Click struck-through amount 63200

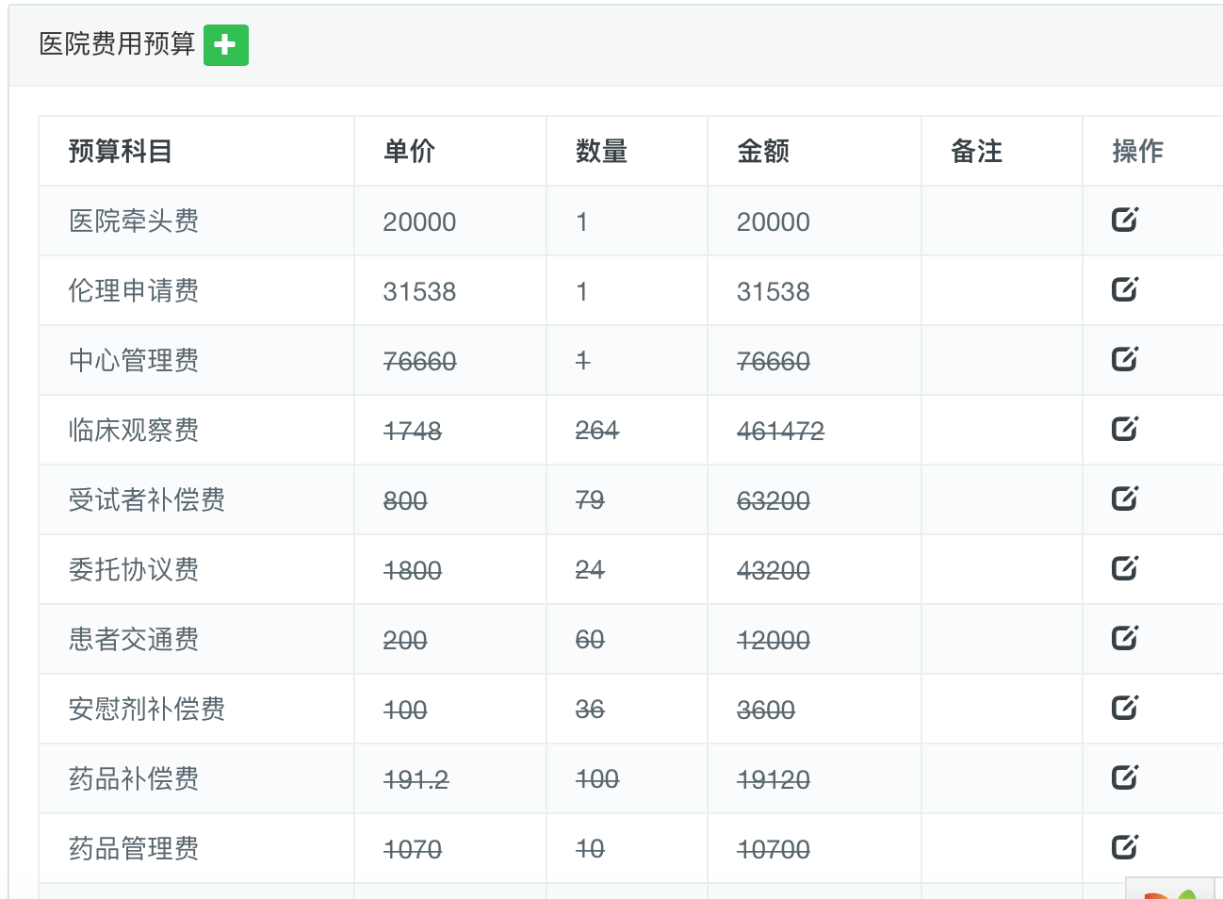click(x=774, y=501)
